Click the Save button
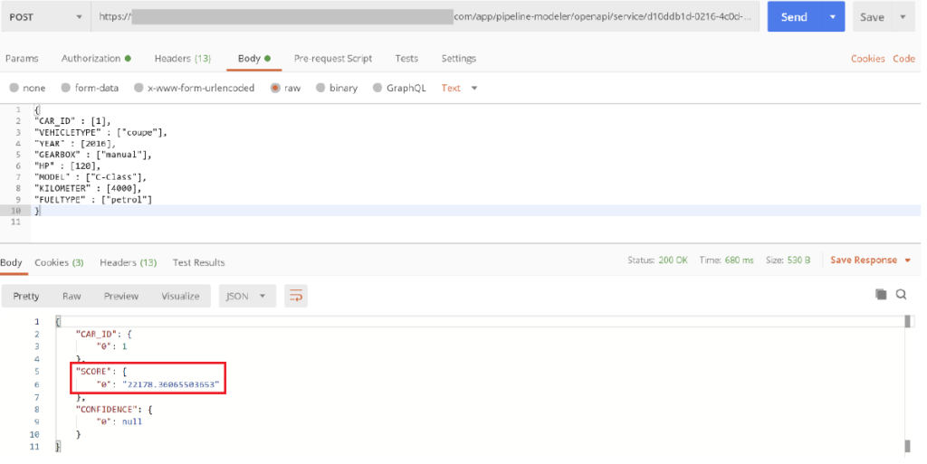Image resolution: width=927 pixels, height=464 pixels. [872, 18]
